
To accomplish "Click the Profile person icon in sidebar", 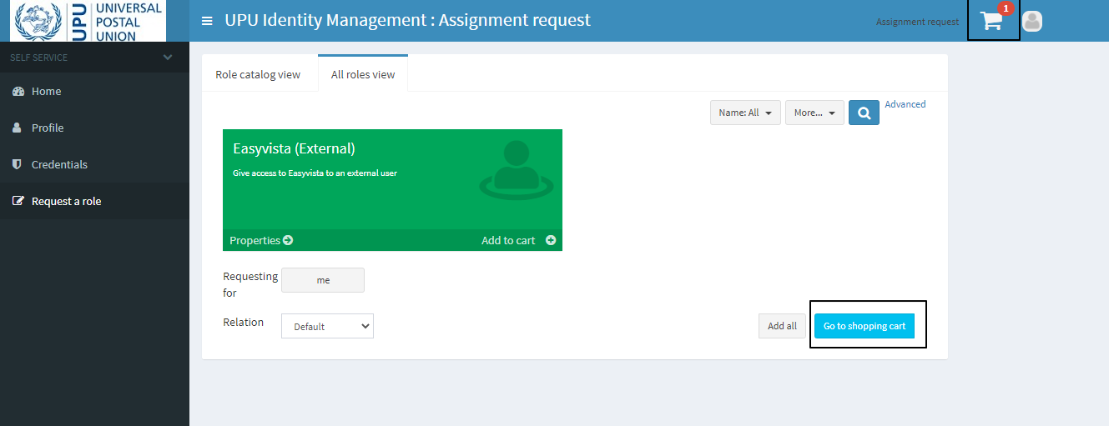I will 17,128.
